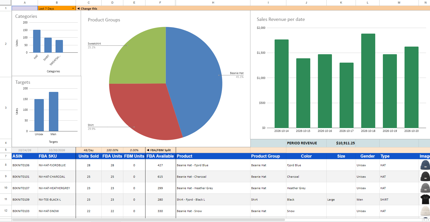Click the Large size cell
Image resolution: width=430 pixels, height=222 pixels.
(x=341, y=199)
